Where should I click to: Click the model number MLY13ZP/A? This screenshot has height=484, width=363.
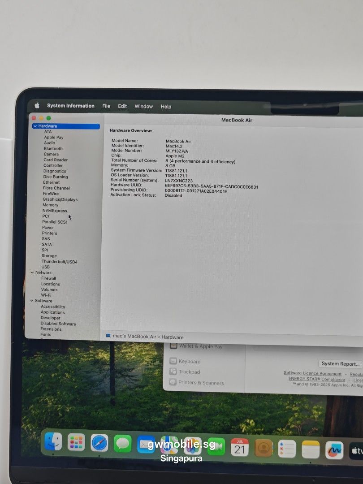coord(177,151)
